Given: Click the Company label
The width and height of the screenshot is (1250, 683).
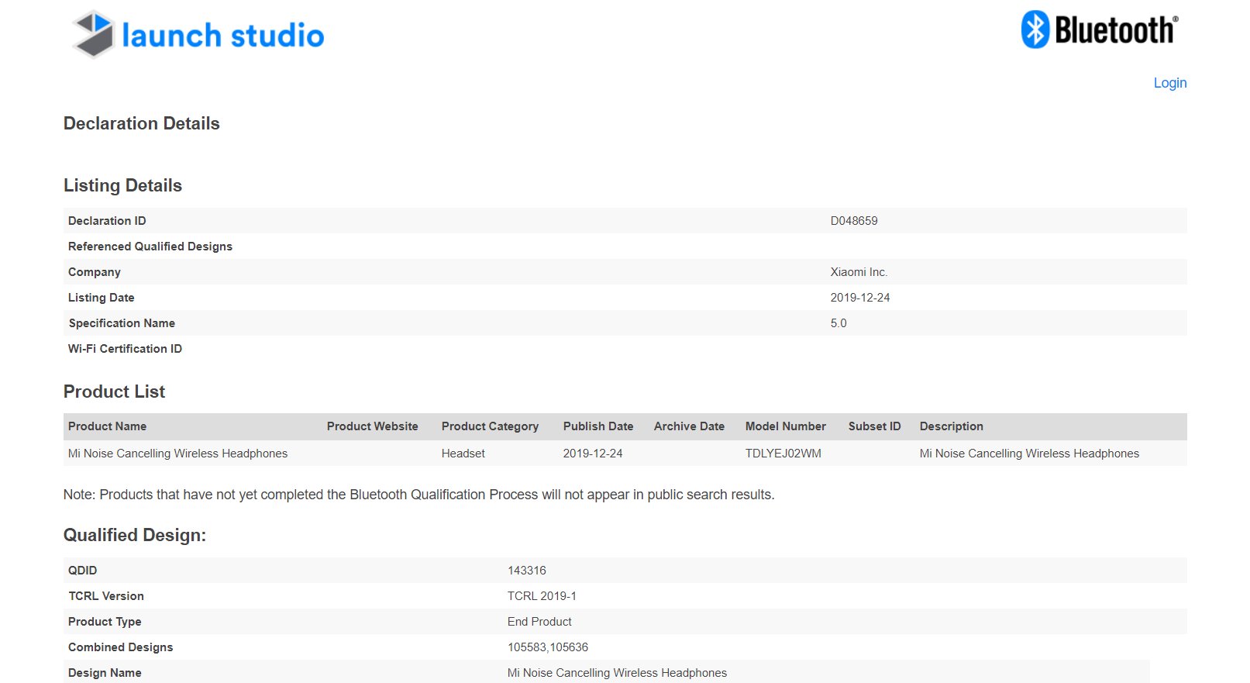Looking at the screenshot, I should [x=95, y=272].
